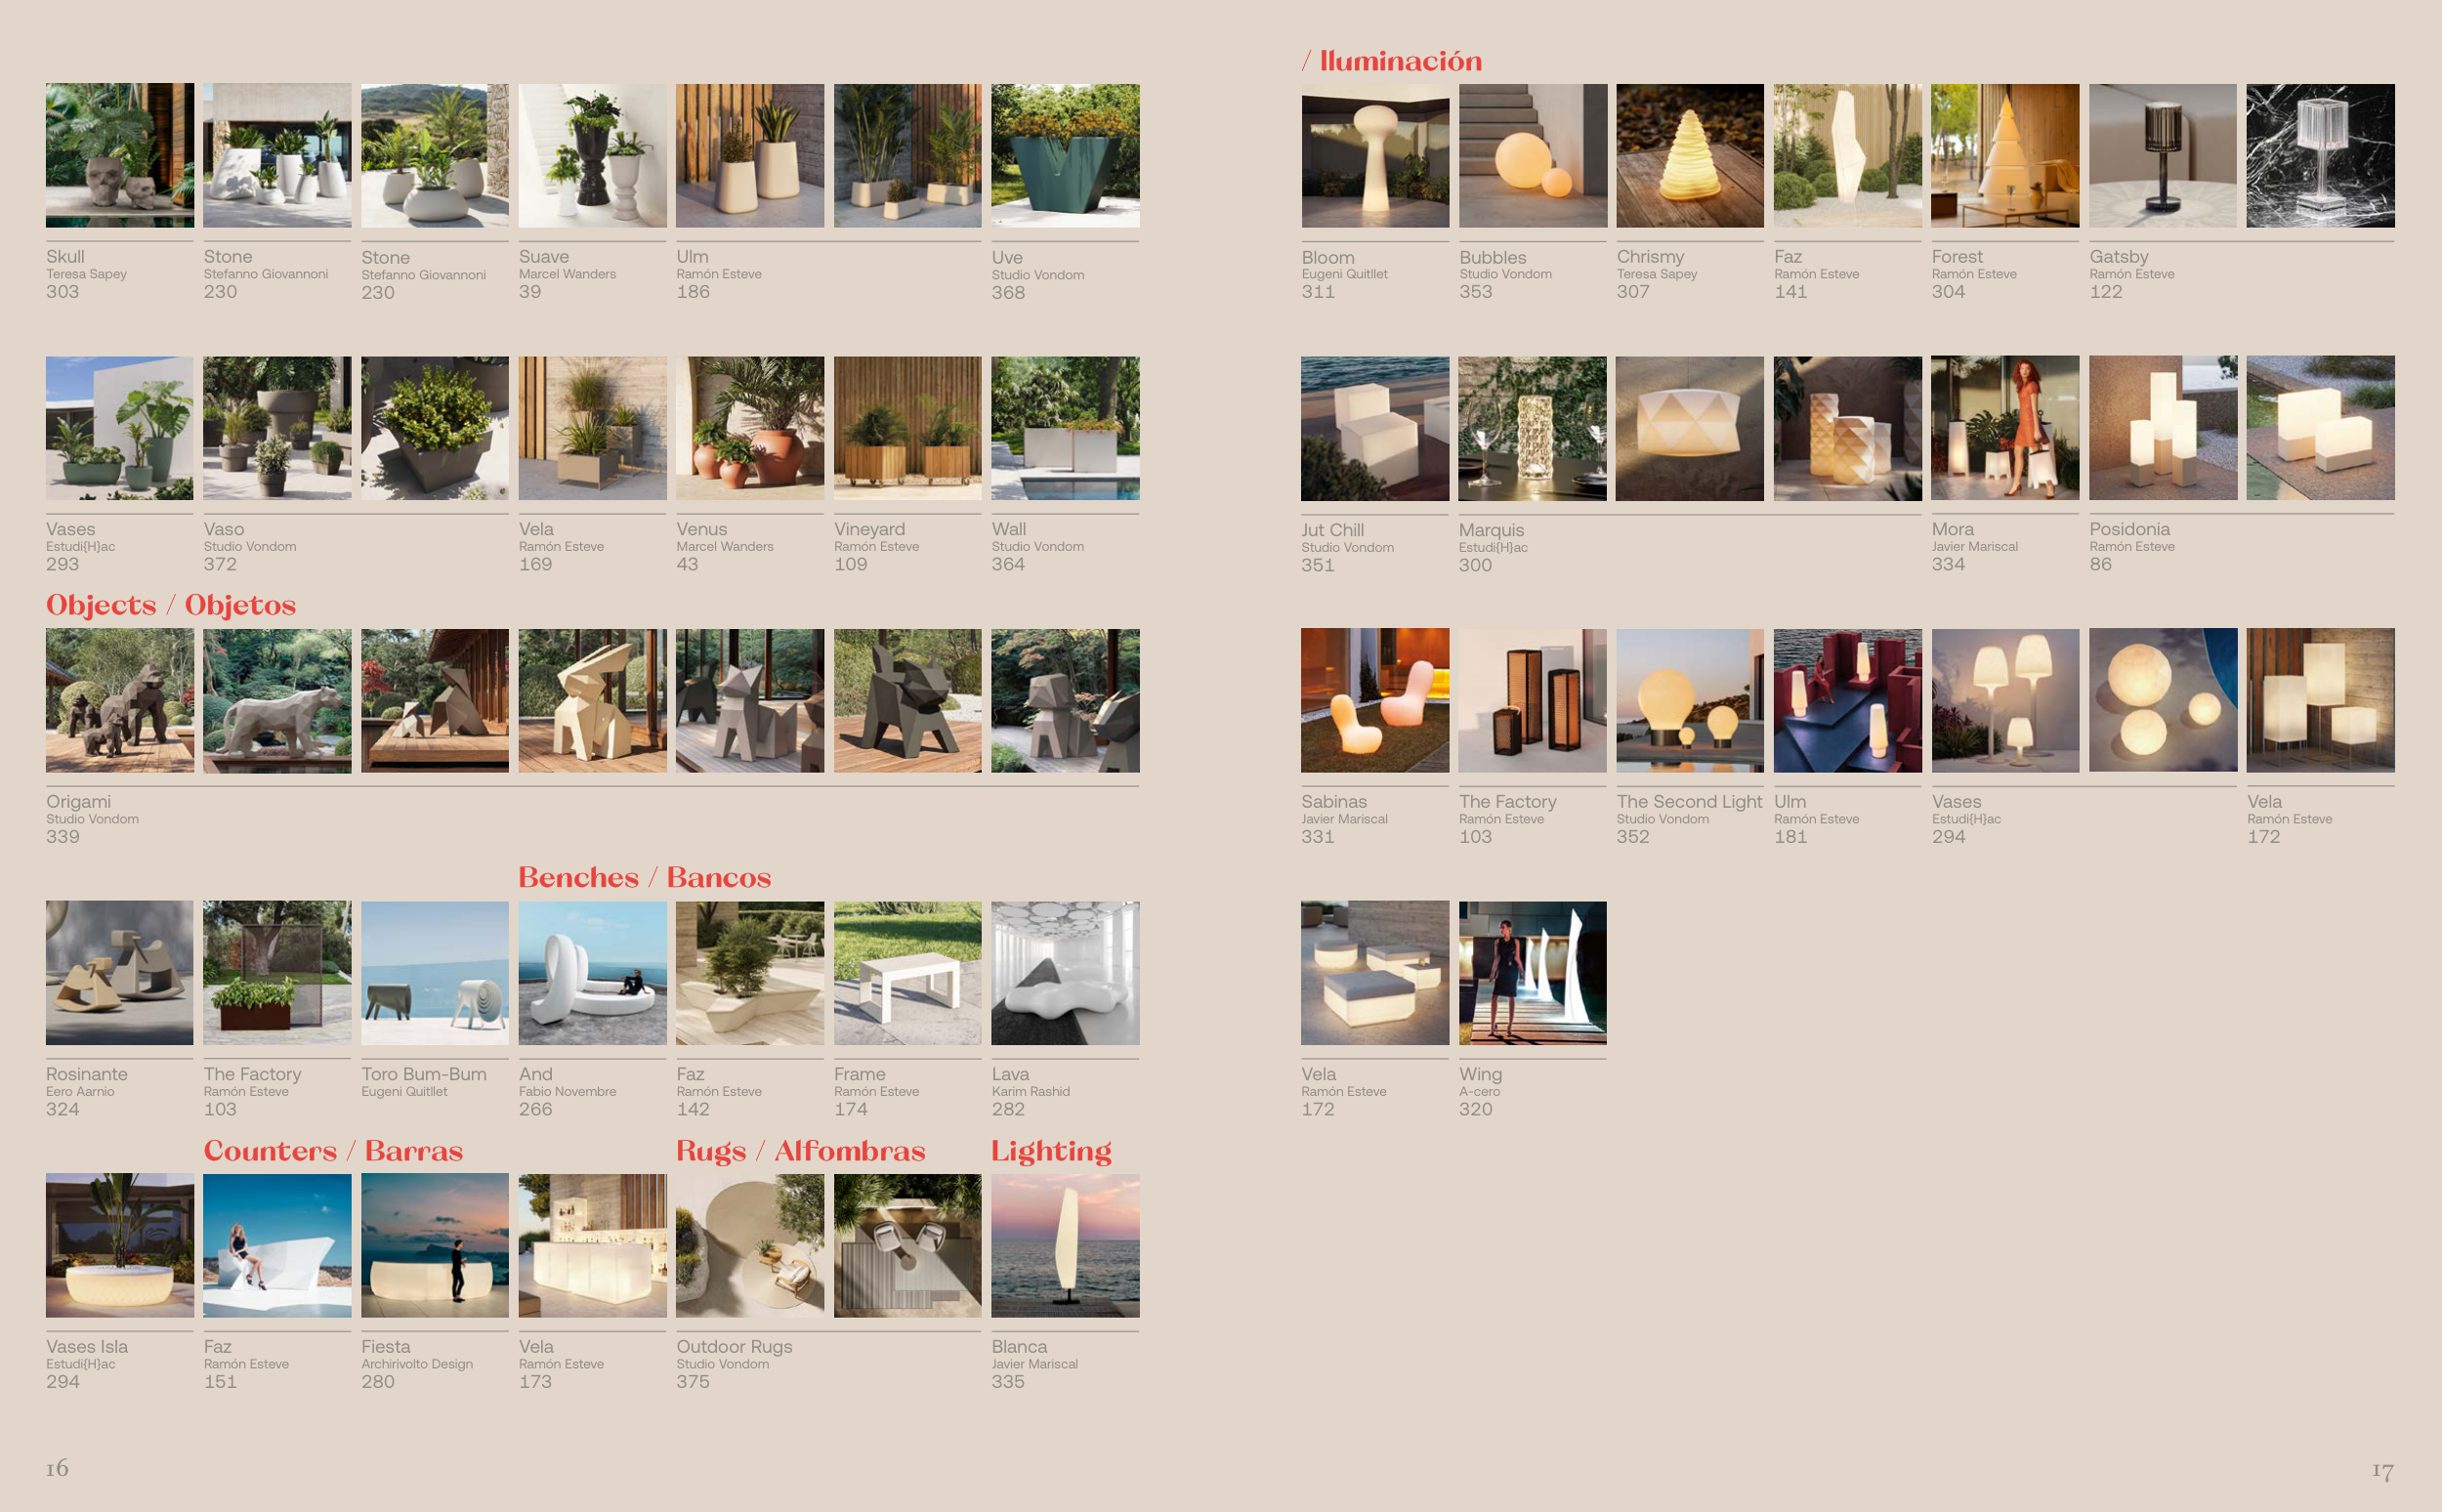Click the Toro Bum-Bum product image
Screen dimensions: 2442x1512
click(434, 972)
